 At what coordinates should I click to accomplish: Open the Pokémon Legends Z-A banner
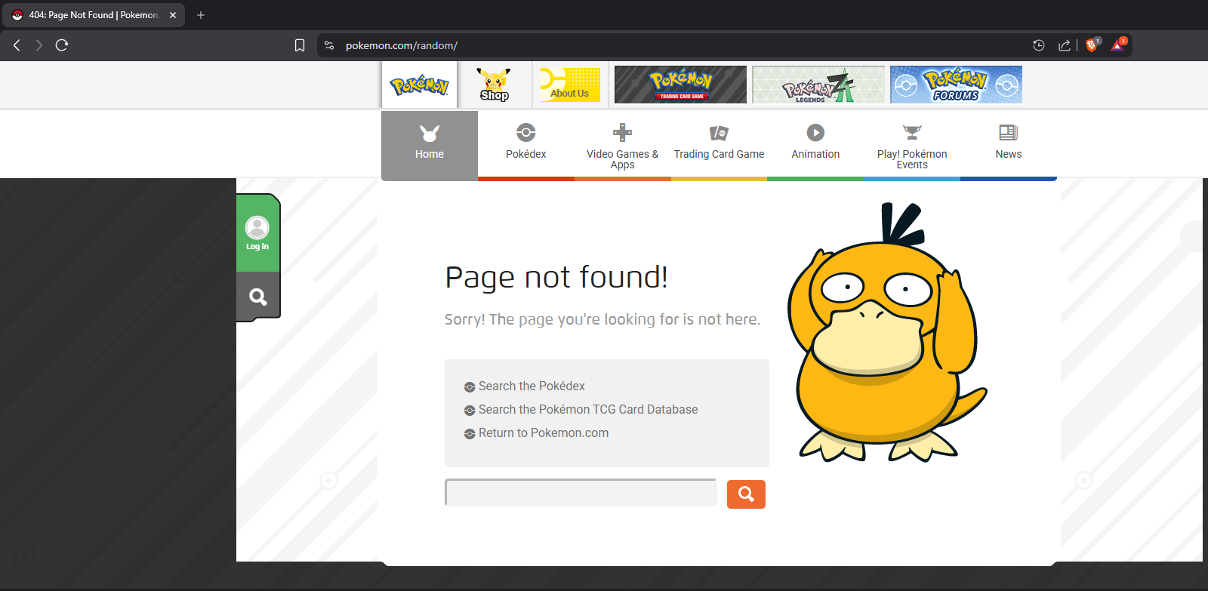(818, 85)
